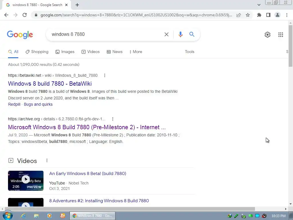Open Windows Explorer from taskbar

(x=36, y=216)
